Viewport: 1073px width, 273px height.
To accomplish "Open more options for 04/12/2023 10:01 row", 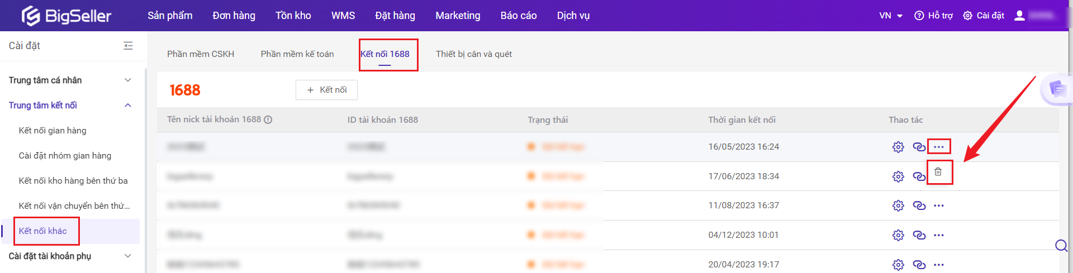I will (939, 235).
